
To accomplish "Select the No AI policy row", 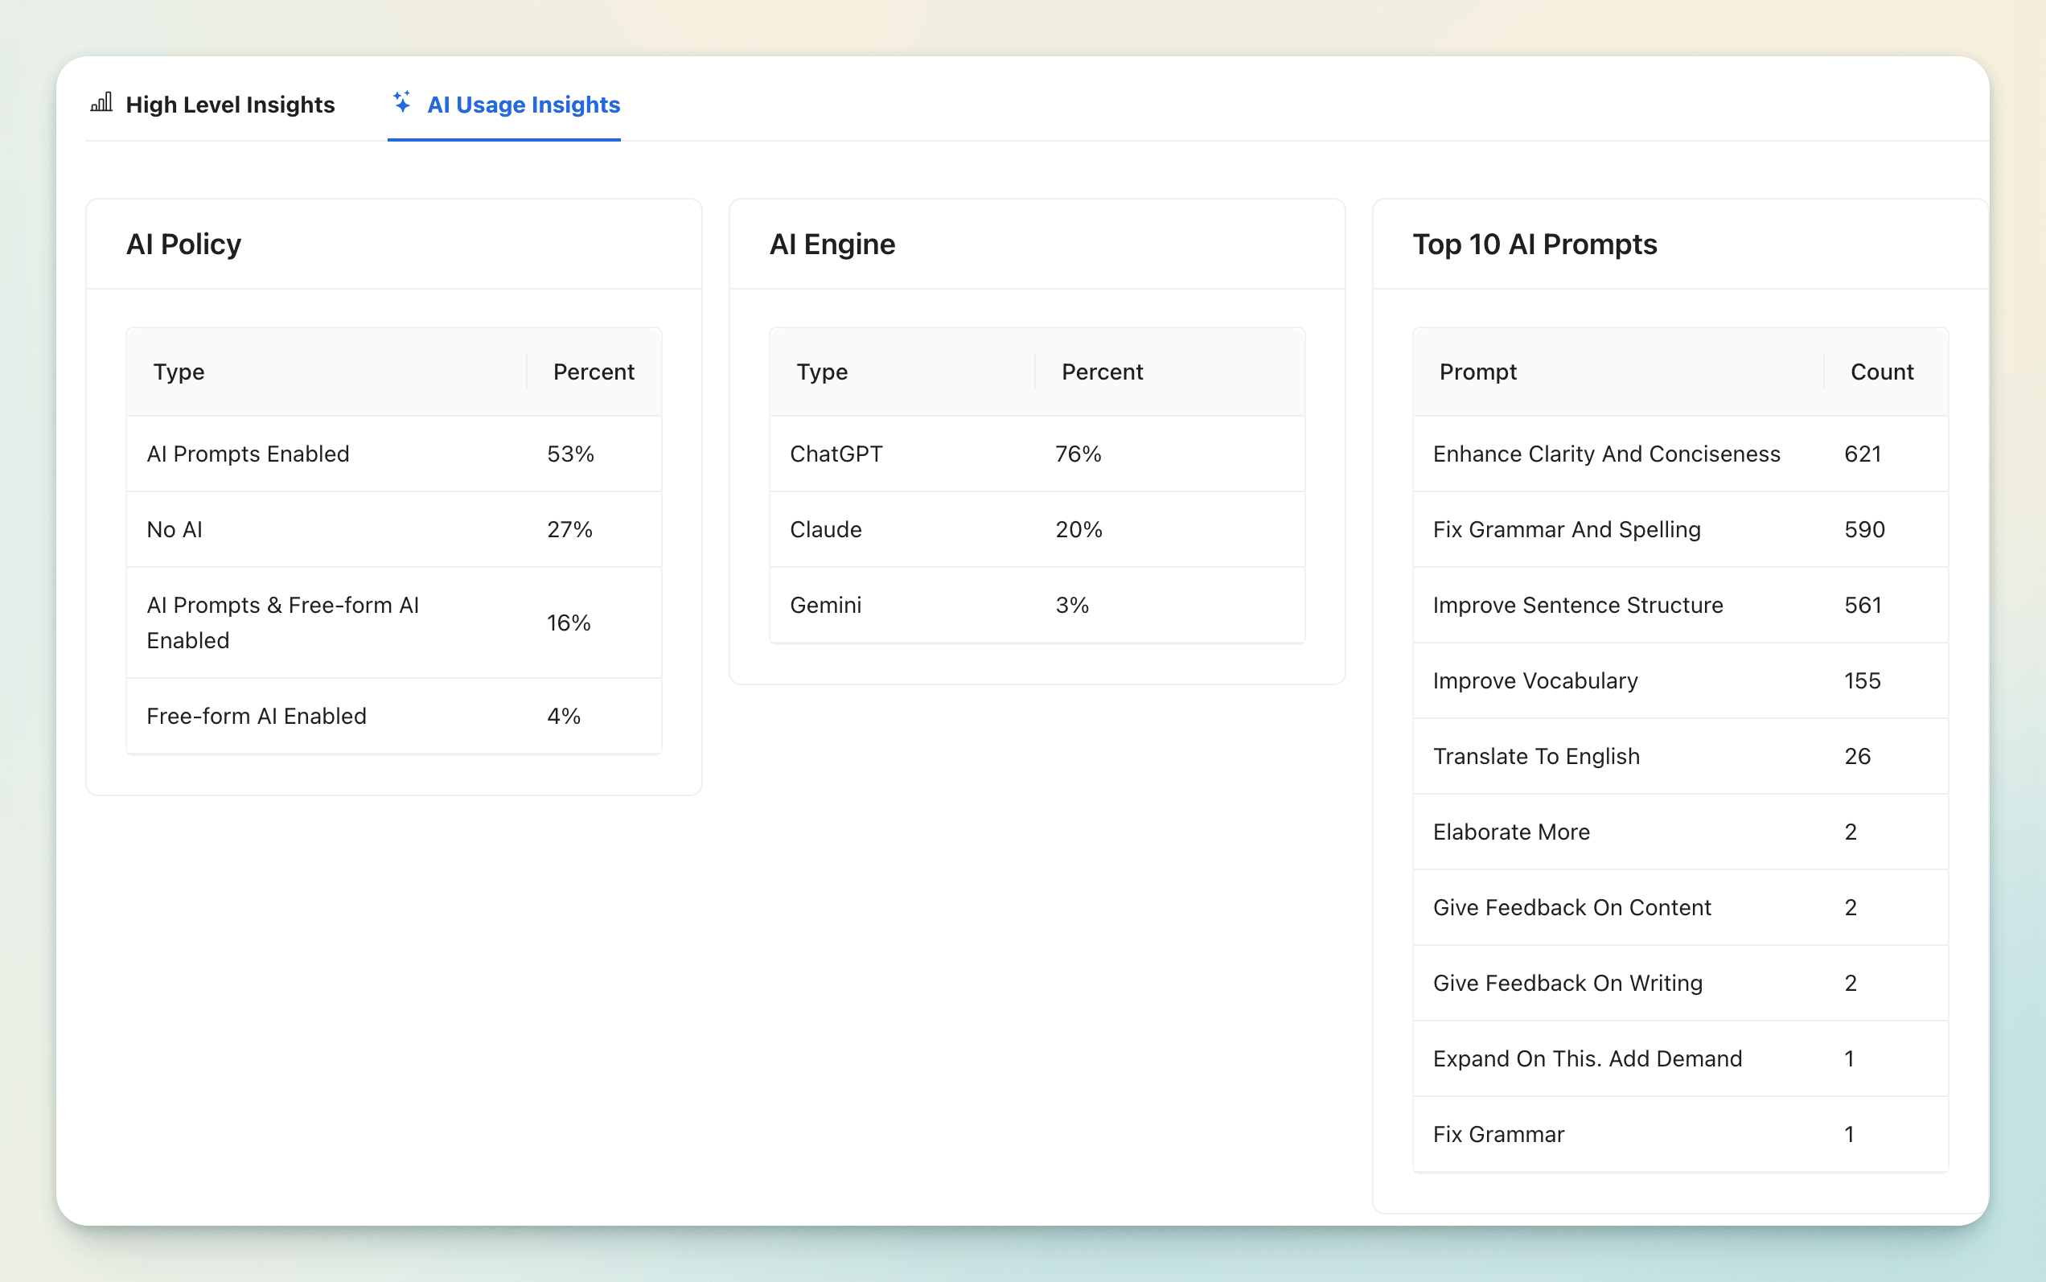I will click(x=175, y=529).
